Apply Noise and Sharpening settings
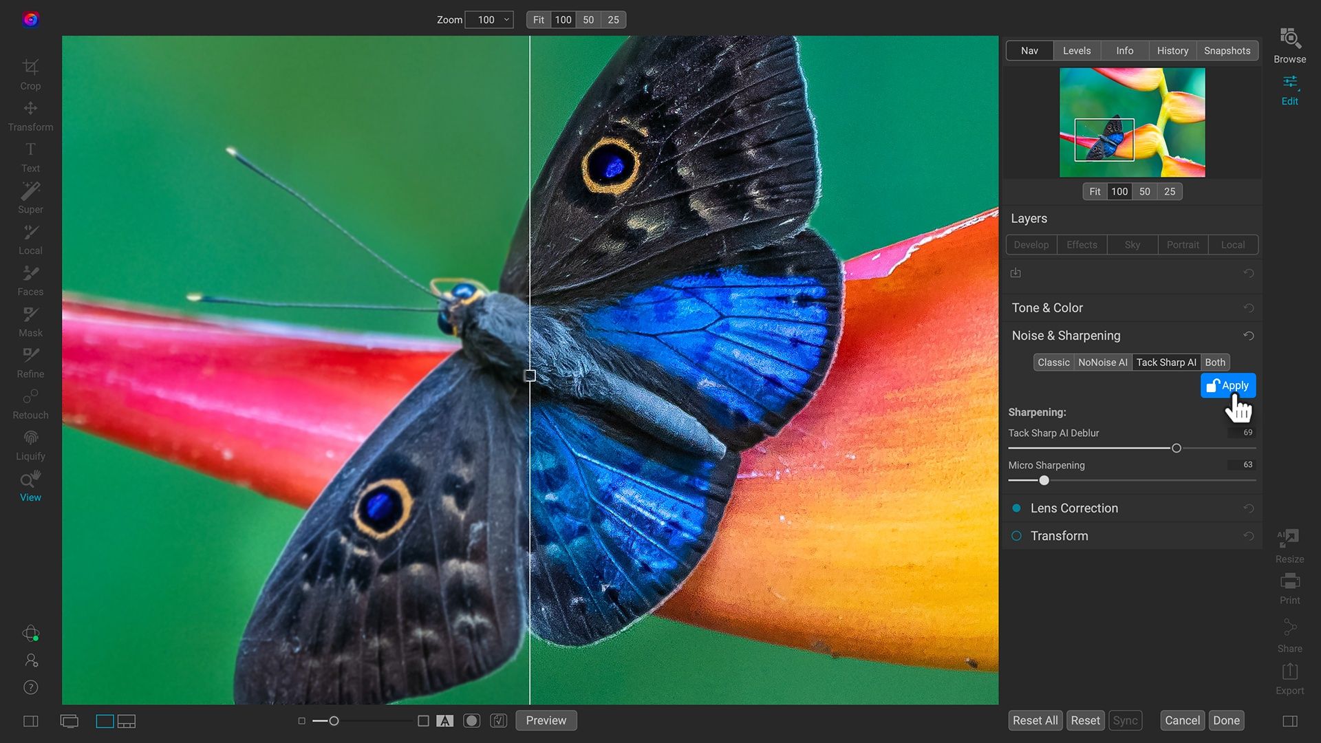The height and width of the screenshot is (743, 1321). [x=1228, y=385]
